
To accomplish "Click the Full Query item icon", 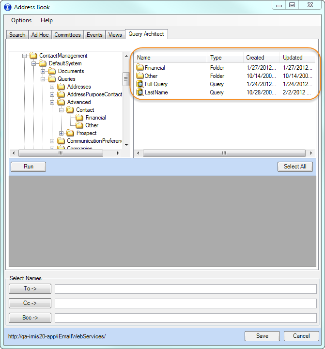I will coord(140,84).
